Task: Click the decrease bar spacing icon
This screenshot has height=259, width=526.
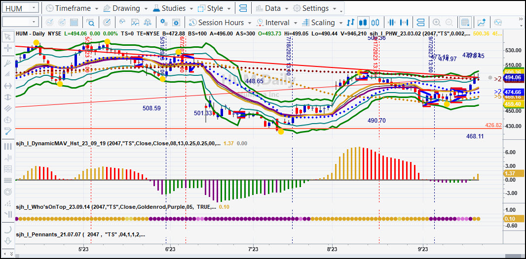Action: pyautogui.click(x=391, y=23)
